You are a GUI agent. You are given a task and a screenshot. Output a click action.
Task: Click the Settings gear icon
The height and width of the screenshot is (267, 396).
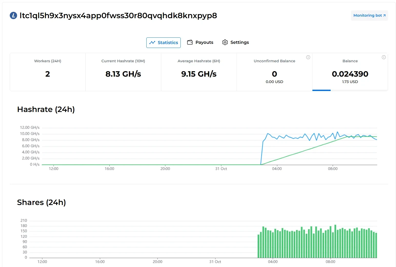click(x=225, y=42)
